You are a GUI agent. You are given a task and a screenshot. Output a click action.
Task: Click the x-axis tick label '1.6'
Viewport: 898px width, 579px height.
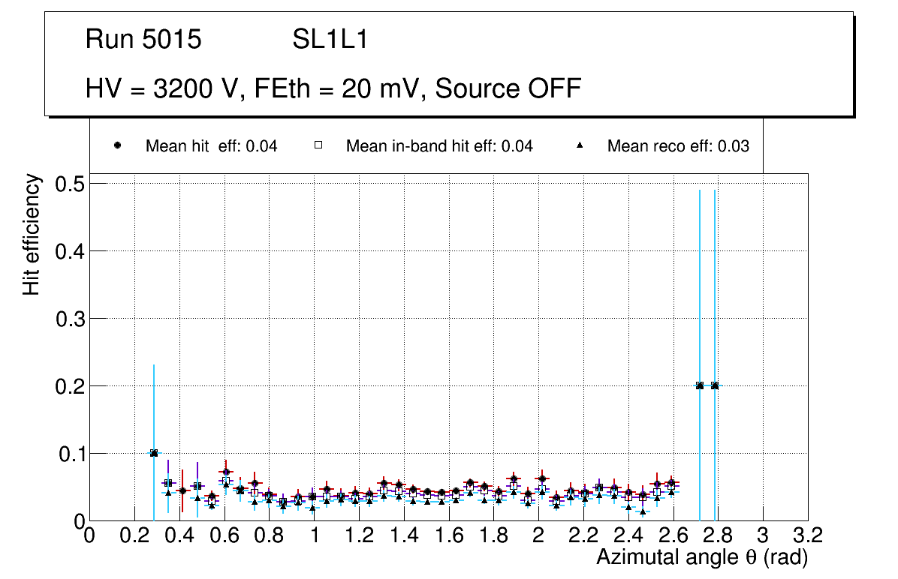[449, 535]
